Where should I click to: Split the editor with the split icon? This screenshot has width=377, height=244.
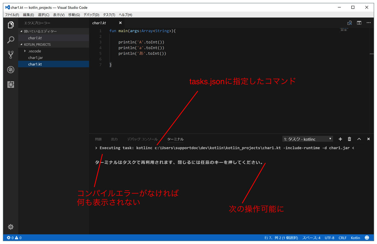tap(359, 23)
